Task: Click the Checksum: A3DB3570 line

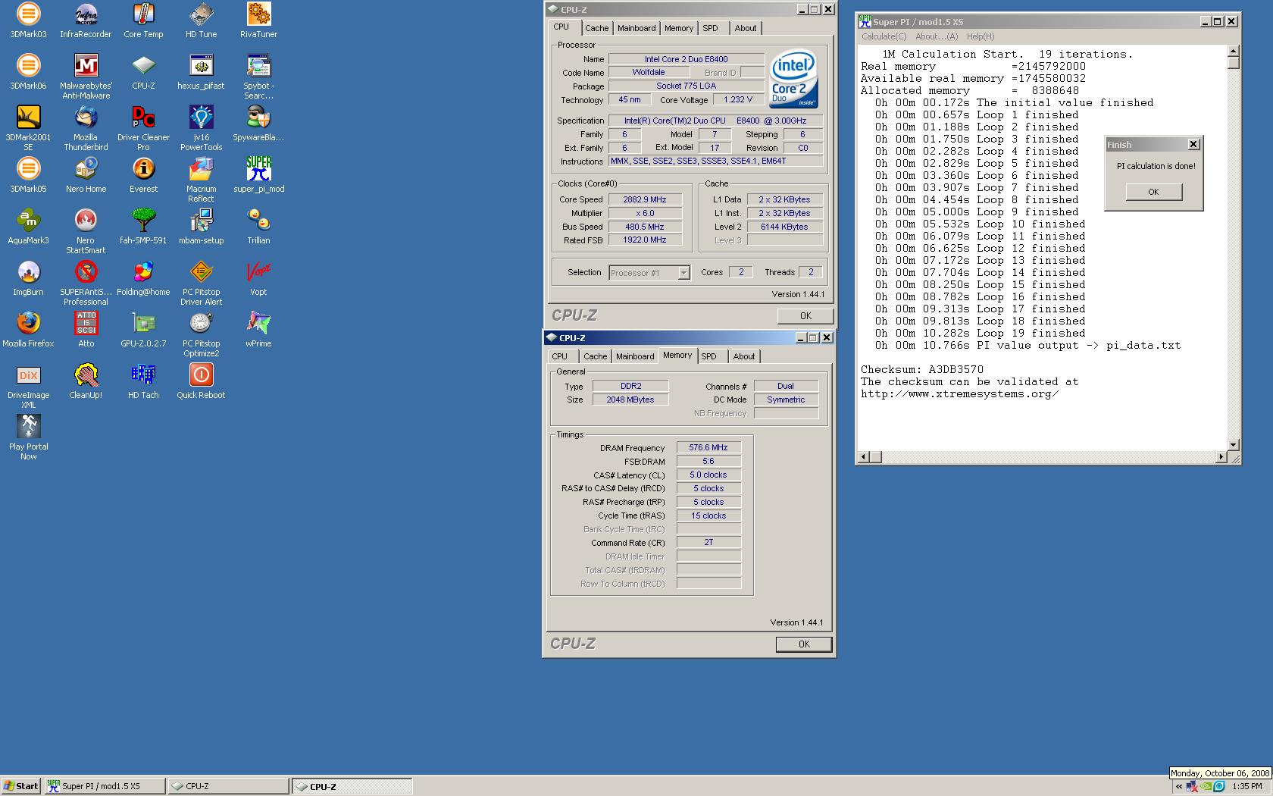Action: 921,370
